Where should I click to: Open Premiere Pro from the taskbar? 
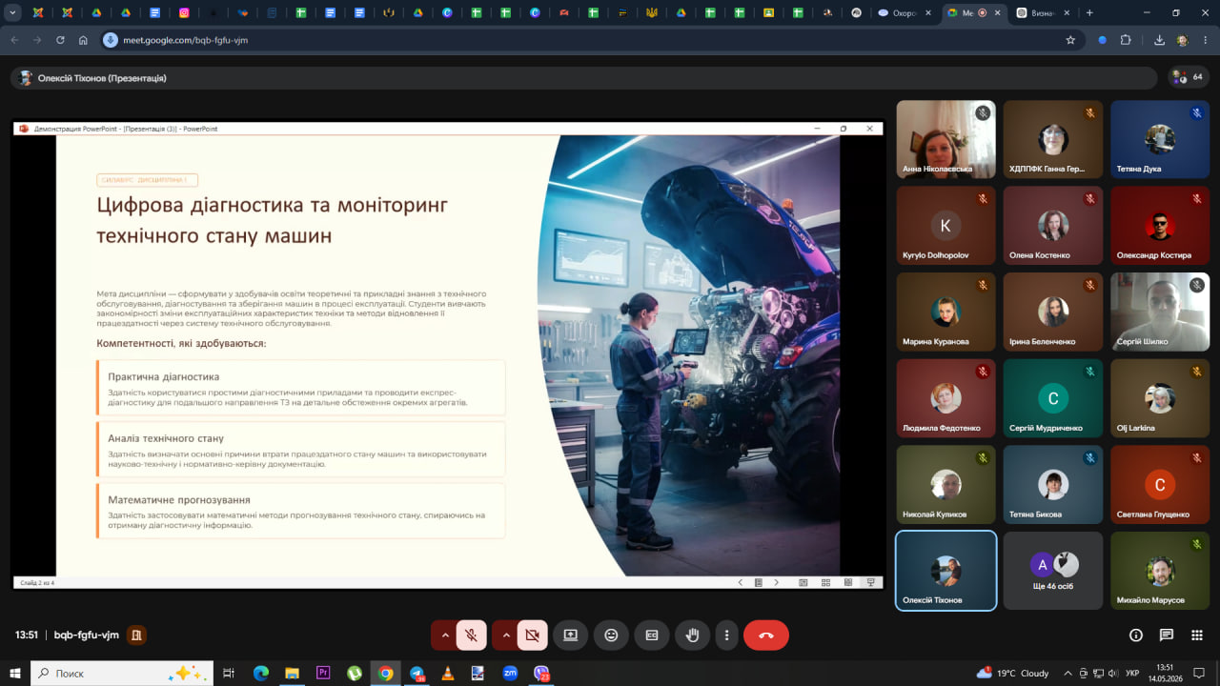323,673
